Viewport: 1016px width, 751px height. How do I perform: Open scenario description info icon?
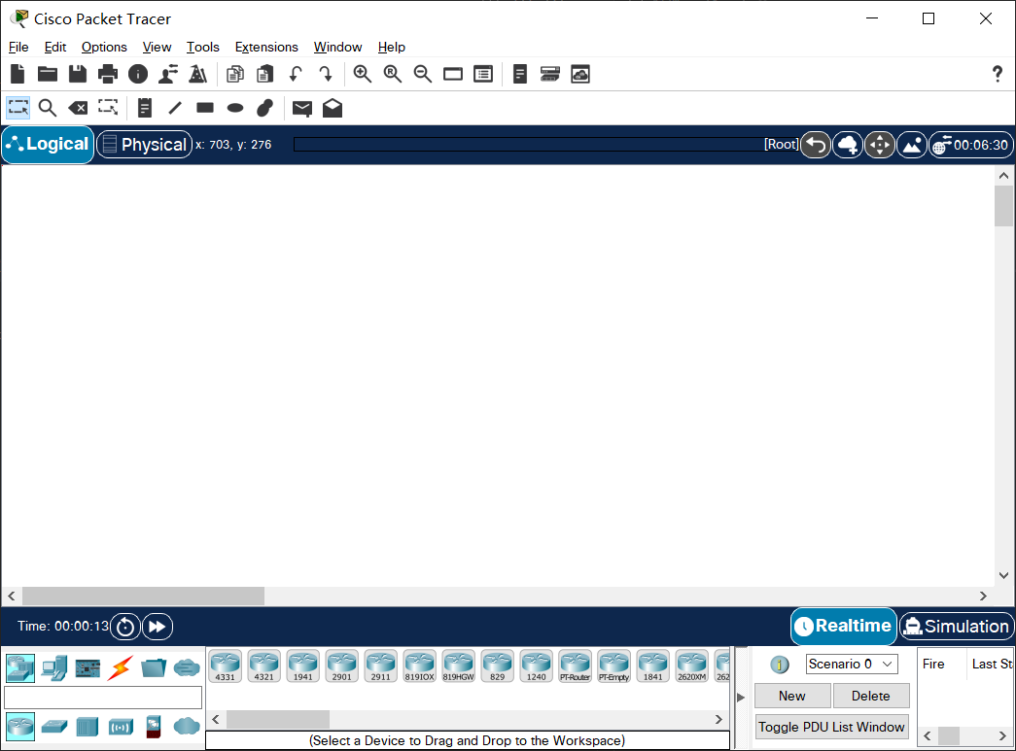(x=780, y=665)
